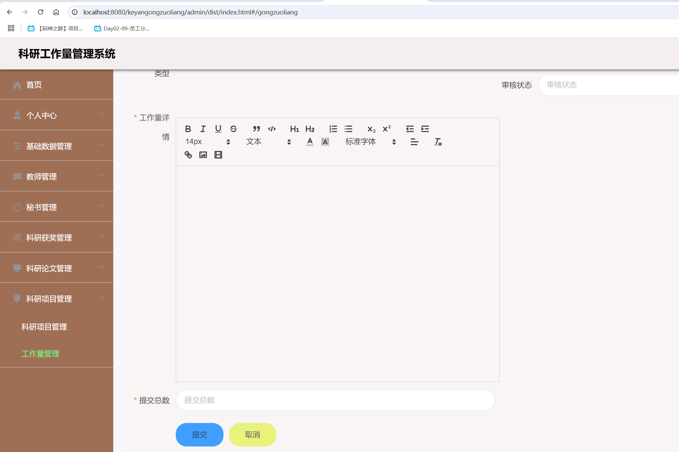The width and height of the screenshot is (679, 452).
Task: Click the 科研工作量管理系统 title
Action: tap(67, 54)
